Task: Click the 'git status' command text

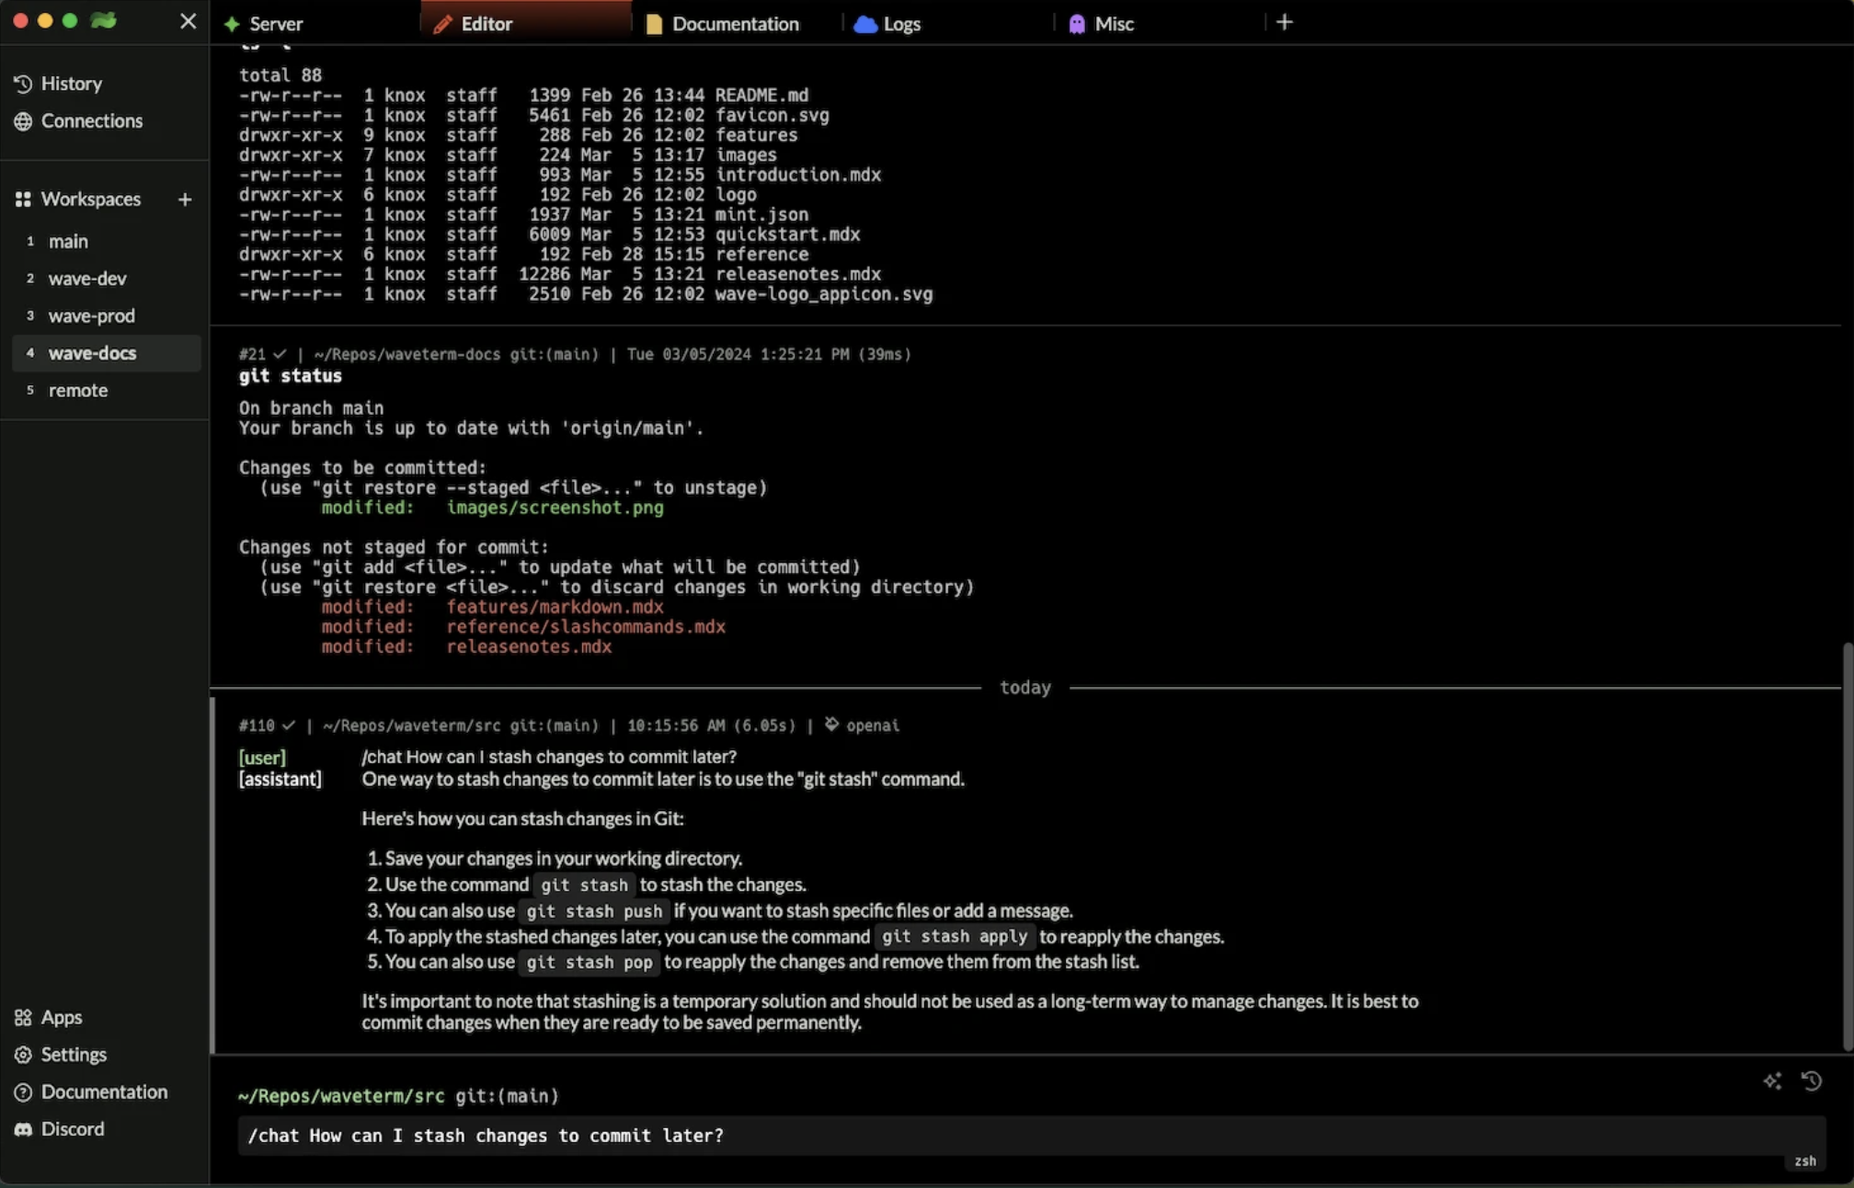Action: (291, 376)
